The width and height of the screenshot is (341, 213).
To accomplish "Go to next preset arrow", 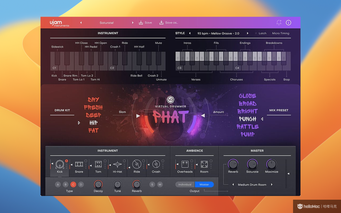I will (133, 23).
